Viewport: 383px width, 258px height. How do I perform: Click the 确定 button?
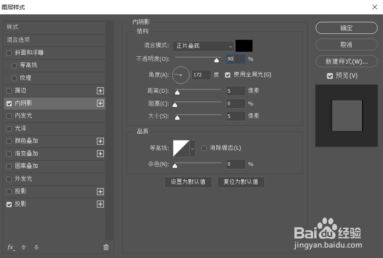pos(346,28)
